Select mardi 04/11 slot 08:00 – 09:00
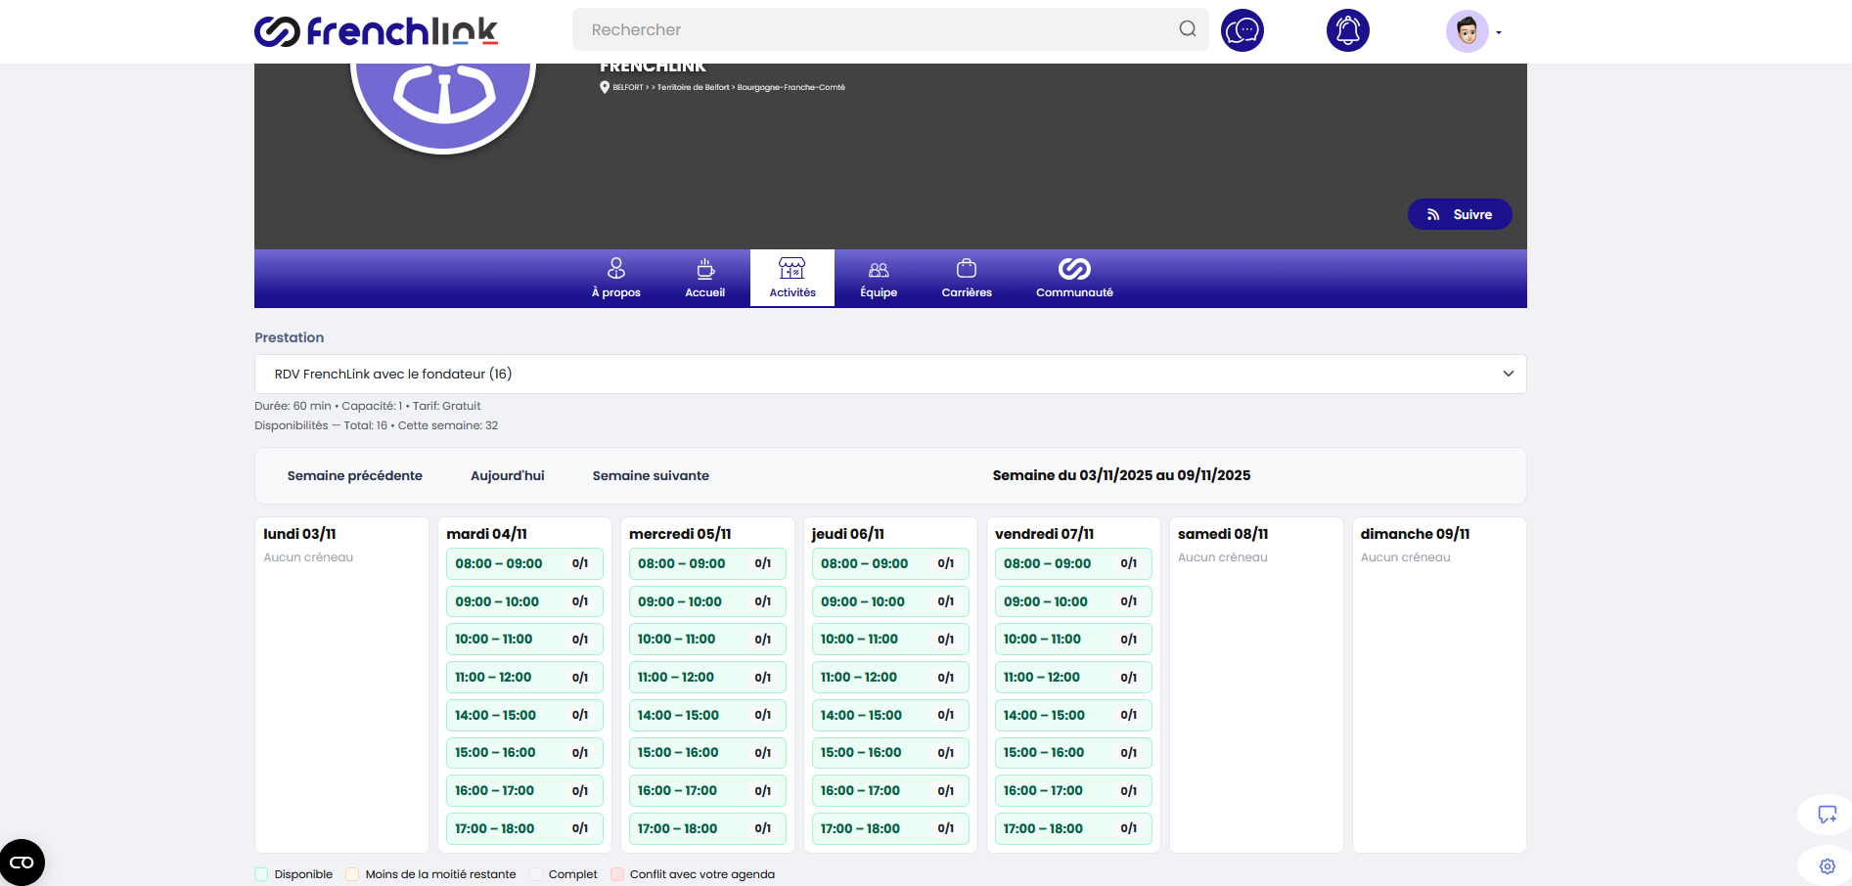 (523, 563)
